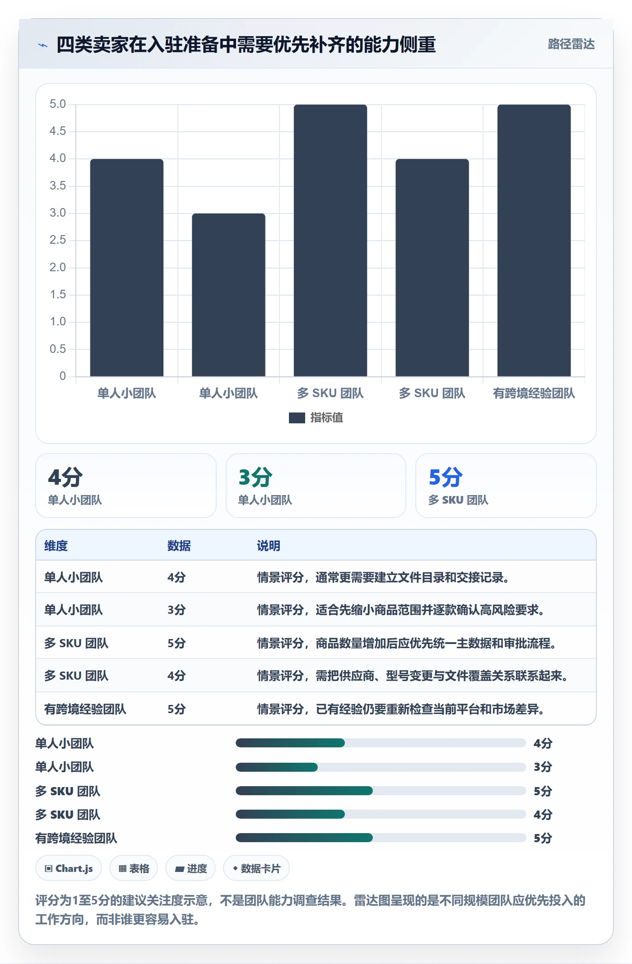This screenshot has height=964, width=632.
Task: Click the title 四类卖家在入驻准备中
Action: 246,44
